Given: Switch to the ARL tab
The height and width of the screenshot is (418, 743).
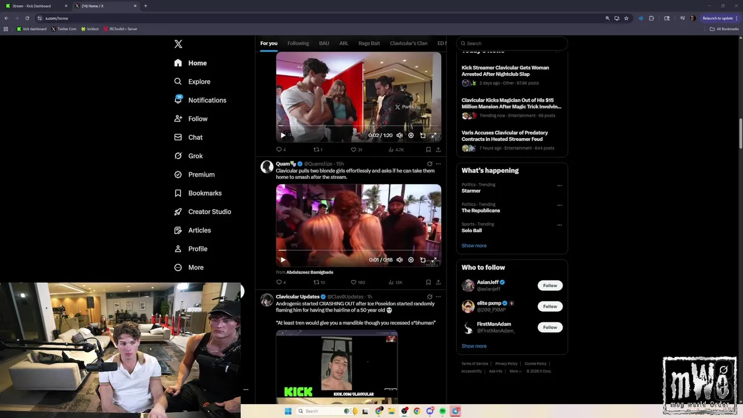Looking at the screenshot, I should [x=344, y=44].
